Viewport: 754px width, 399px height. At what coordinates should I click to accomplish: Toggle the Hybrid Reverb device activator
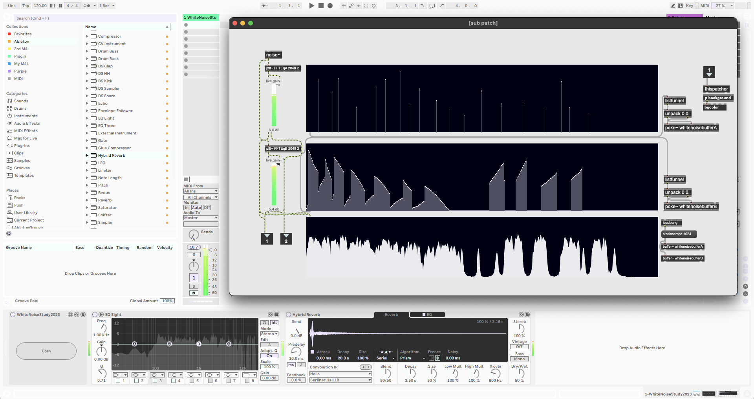click(289, 315)
